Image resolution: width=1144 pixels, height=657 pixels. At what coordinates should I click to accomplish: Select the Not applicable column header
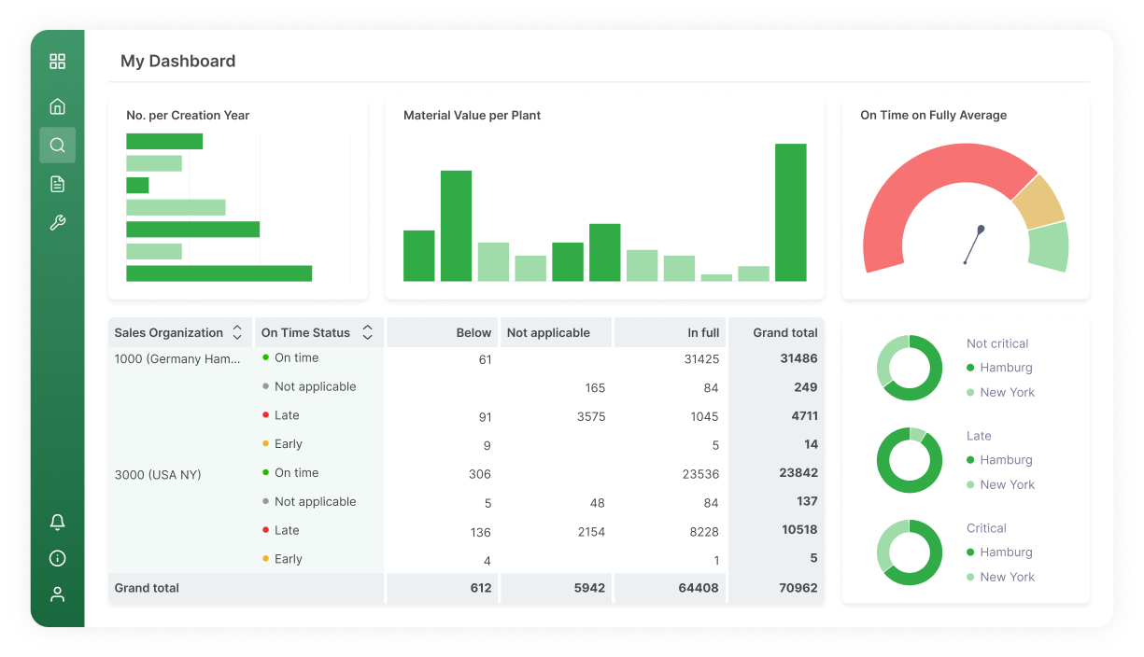tap(548, 332)
